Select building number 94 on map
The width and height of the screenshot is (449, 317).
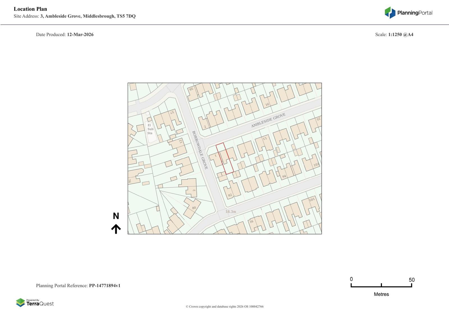[284, 176]
